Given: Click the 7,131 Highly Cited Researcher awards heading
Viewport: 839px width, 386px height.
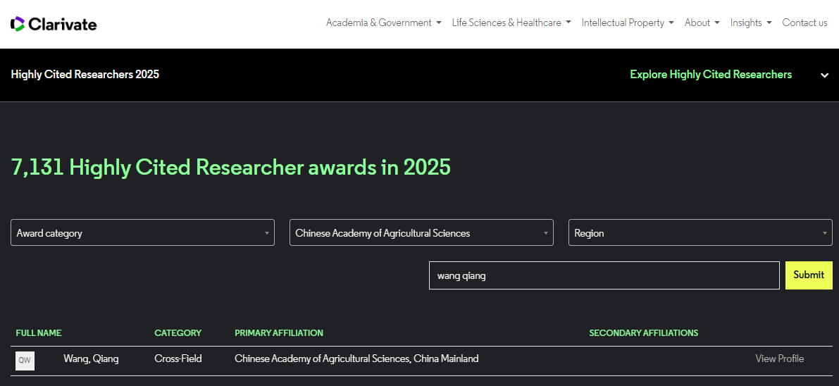Looking at the screenshot, I should pos(230,168).
